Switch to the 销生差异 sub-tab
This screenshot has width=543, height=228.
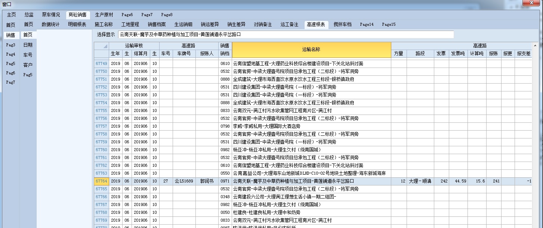(236, 25)
